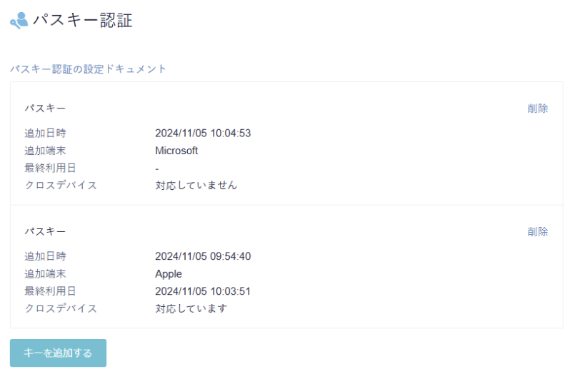The height and width of the screenshot is (384, 580).
Task: Click 追加日時 label in the Microsoft entry
Action: tap(45, 133)
